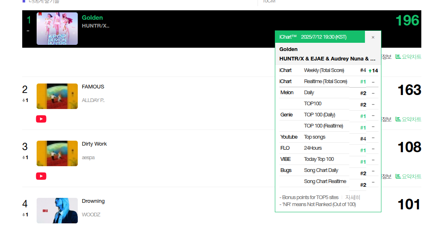Click score 196 for Golden

pyautogui.click(x=407, y=21)
